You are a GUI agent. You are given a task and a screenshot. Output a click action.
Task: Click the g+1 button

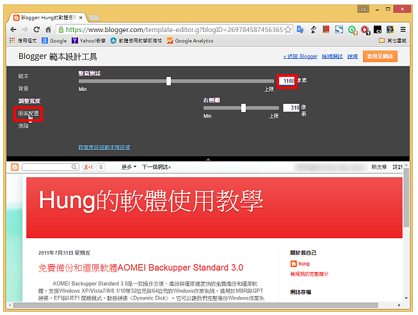(x=88, y=167)
